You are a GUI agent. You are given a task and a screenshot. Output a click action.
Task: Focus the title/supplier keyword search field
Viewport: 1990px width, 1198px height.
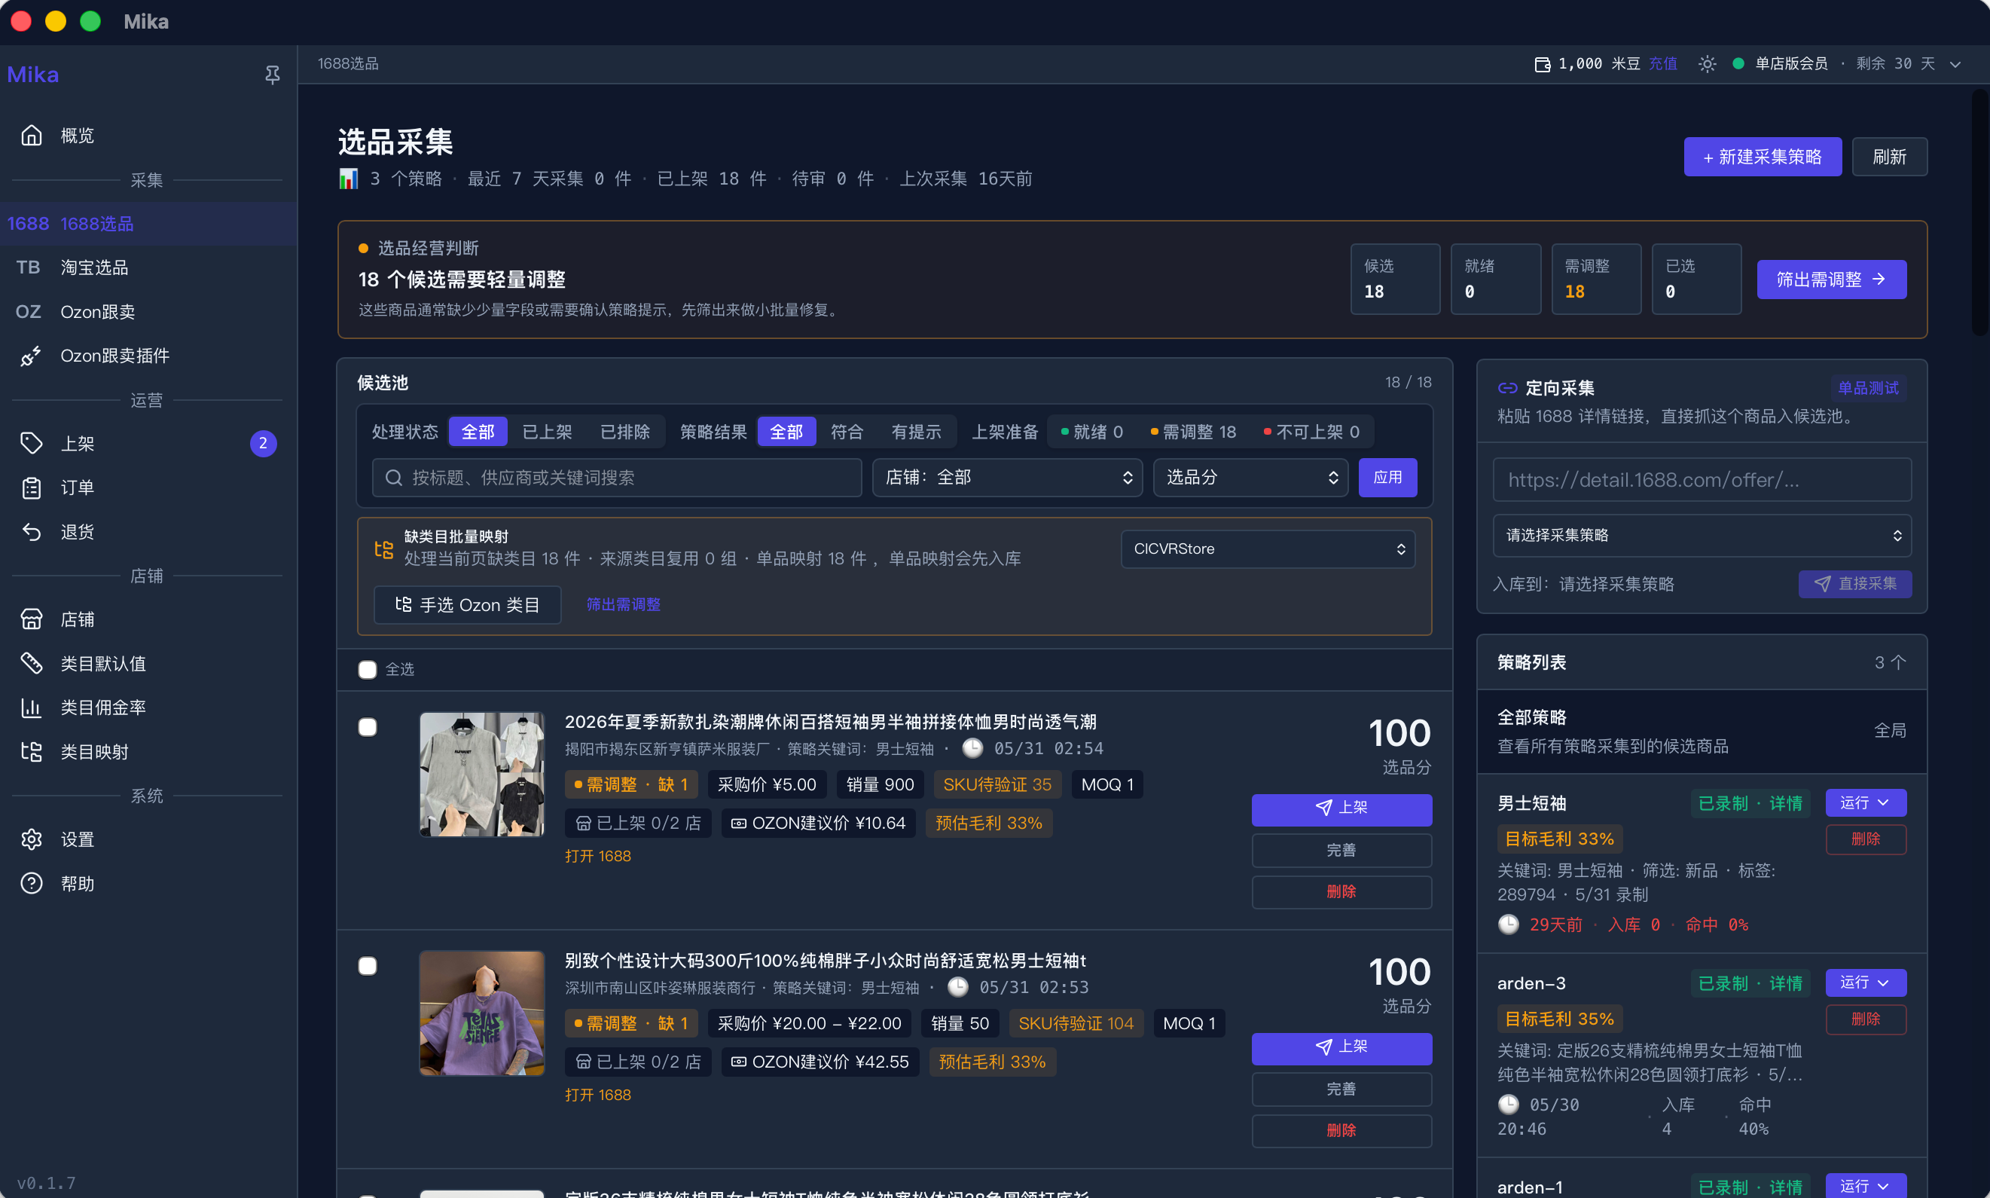coord(617,478)
